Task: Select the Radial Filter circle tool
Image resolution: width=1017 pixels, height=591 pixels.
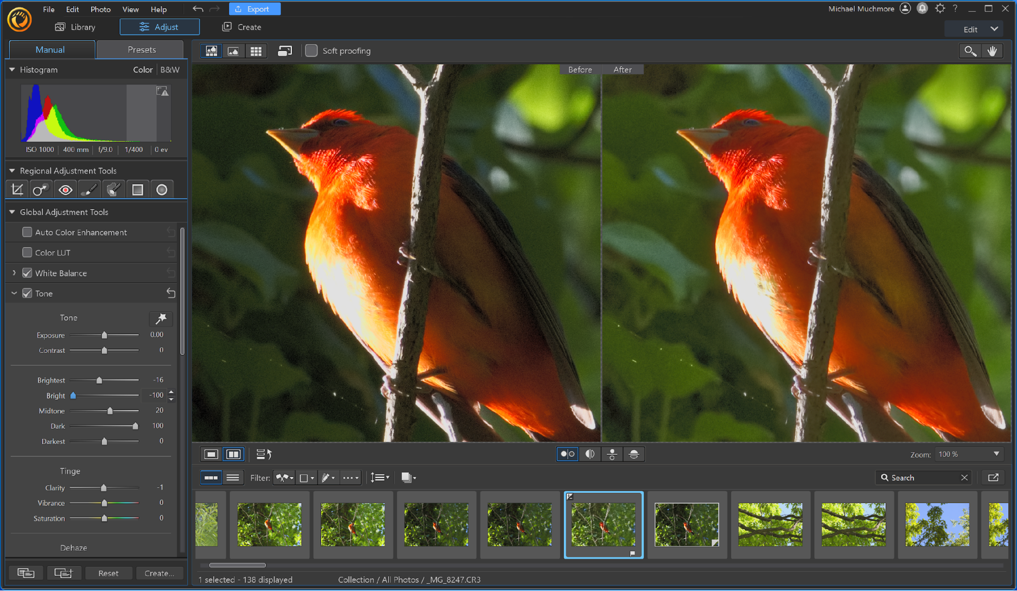Action: tap(162, 190)
